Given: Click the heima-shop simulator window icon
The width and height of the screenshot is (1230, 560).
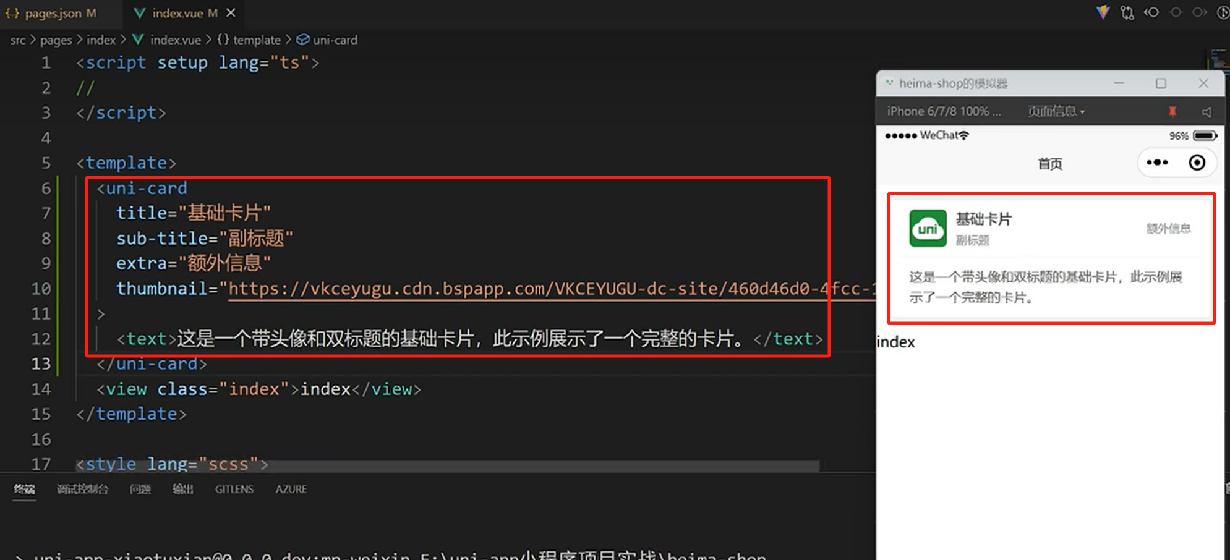Looking at the screenshot, I should point(889,83).
